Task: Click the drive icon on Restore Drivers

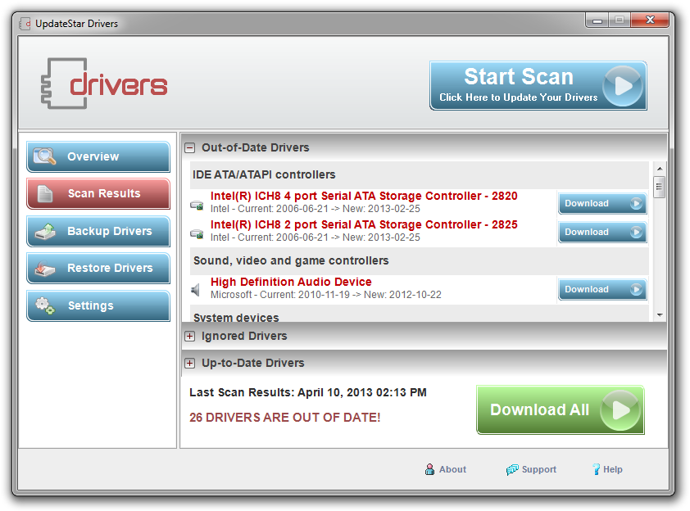Action: [x=45, y=269]
